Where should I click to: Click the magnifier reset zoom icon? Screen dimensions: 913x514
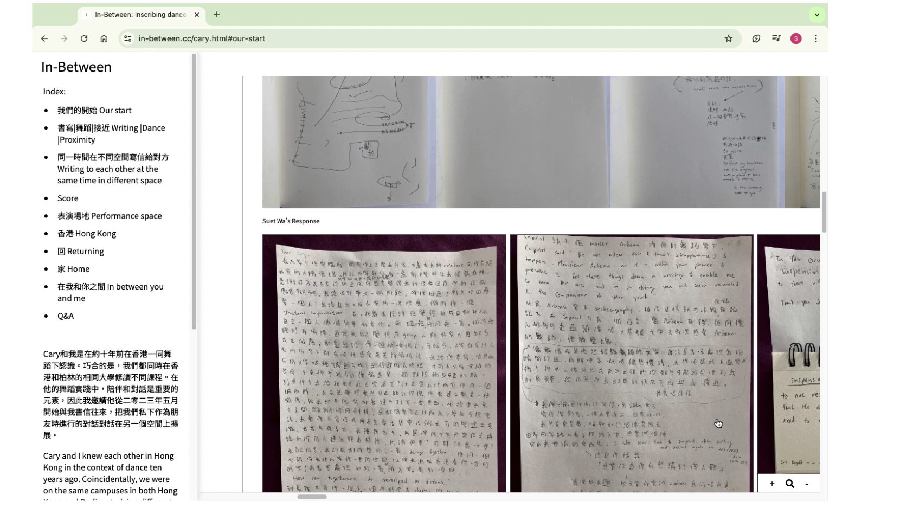tap(789, 484)
